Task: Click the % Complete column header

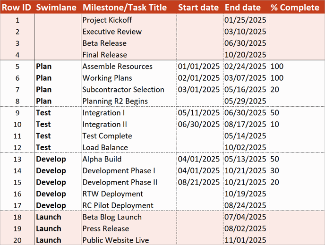Action: point(295,7)
